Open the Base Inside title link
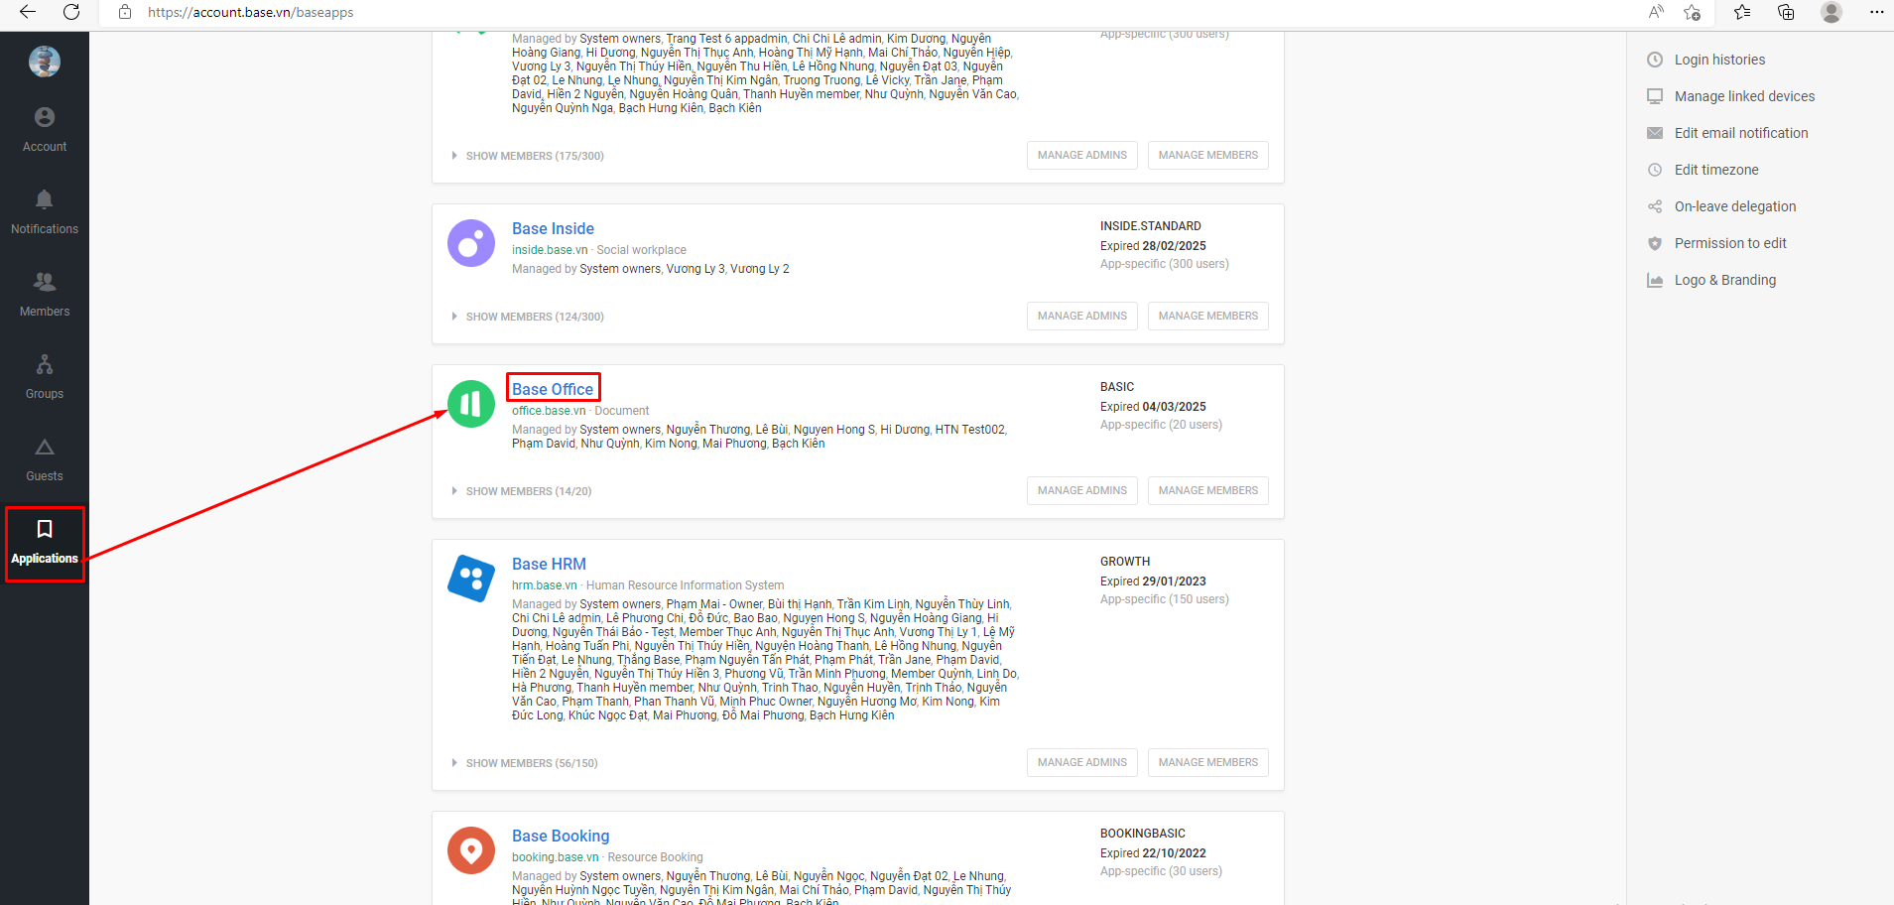1894x905 pixels. [553, 228]
